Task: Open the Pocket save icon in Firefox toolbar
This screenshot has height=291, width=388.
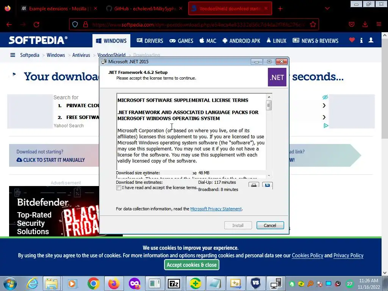Action: click(x=352, y=24)
